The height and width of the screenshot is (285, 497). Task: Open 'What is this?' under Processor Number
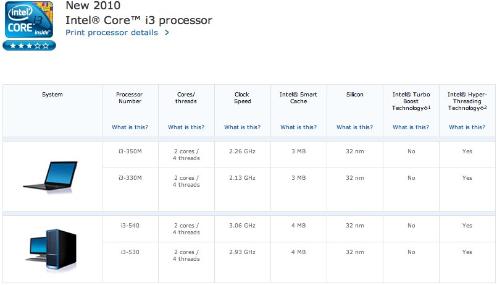pyautogui.click(x=130, y=127)
